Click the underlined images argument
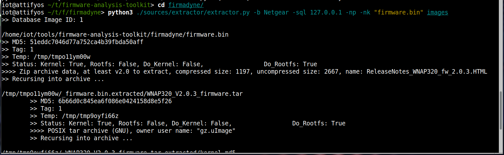 tap(437, 13)
